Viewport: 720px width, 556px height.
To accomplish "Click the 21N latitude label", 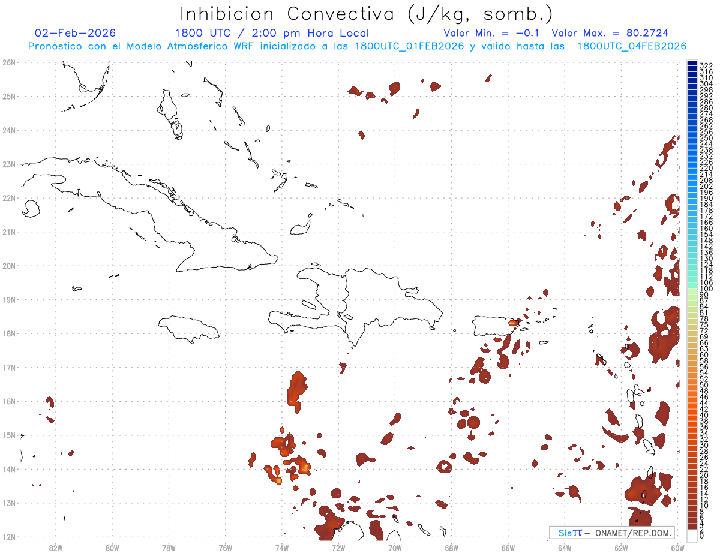I will point(8,232).
